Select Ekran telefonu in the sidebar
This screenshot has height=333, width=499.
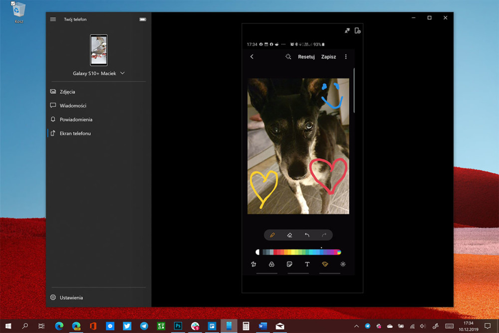click(98, 133)
